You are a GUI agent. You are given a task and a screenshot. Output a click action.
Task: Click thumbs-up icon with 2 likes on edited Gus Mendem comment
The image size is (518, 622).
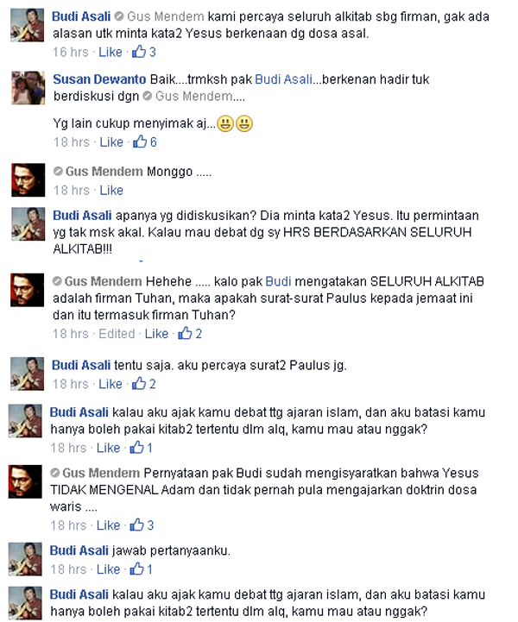click(185, 333)
